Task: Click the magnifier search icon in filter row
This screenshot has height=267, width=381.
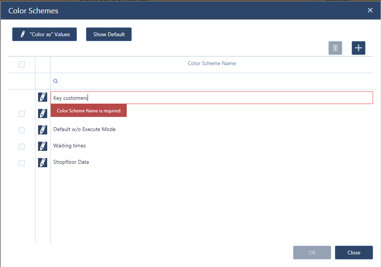Action: (x=56, y=81)
